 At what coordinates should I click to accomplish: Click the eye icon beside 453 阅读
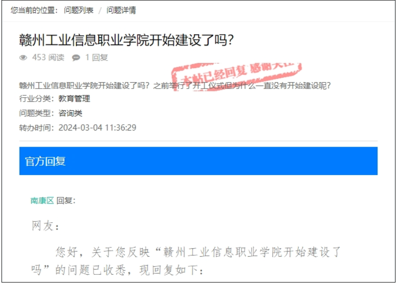pos(23,58)
